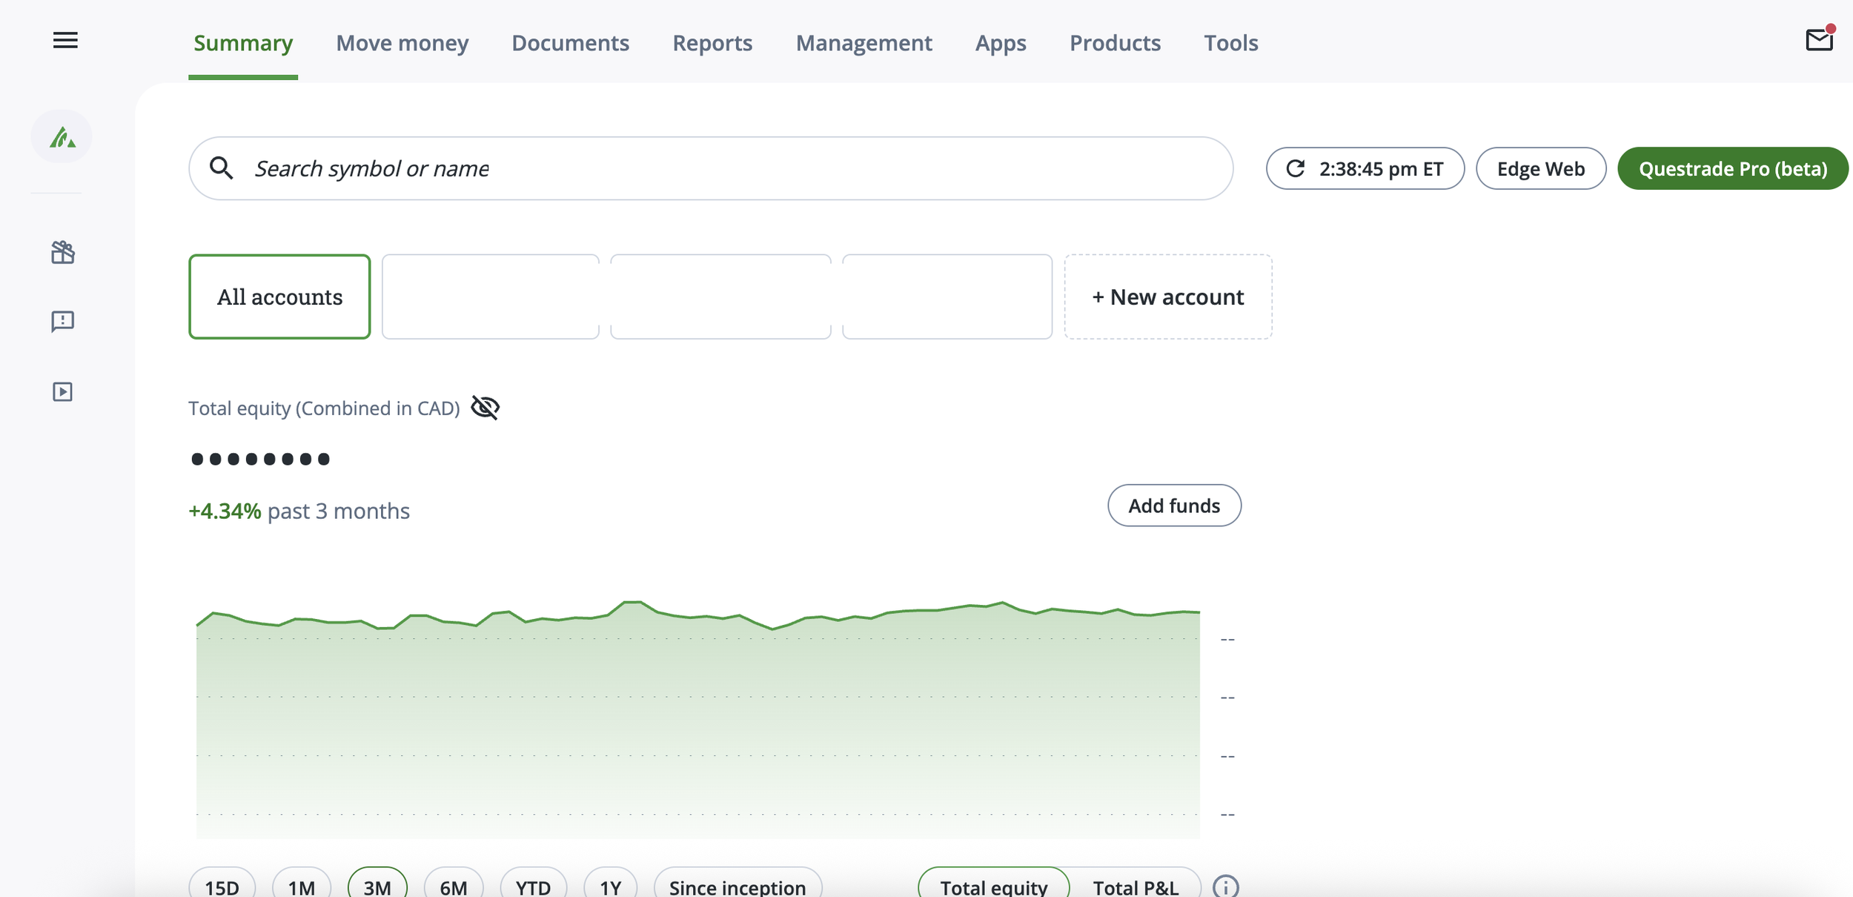
Task: Select the third blank account card
Action: coord(947,297)
